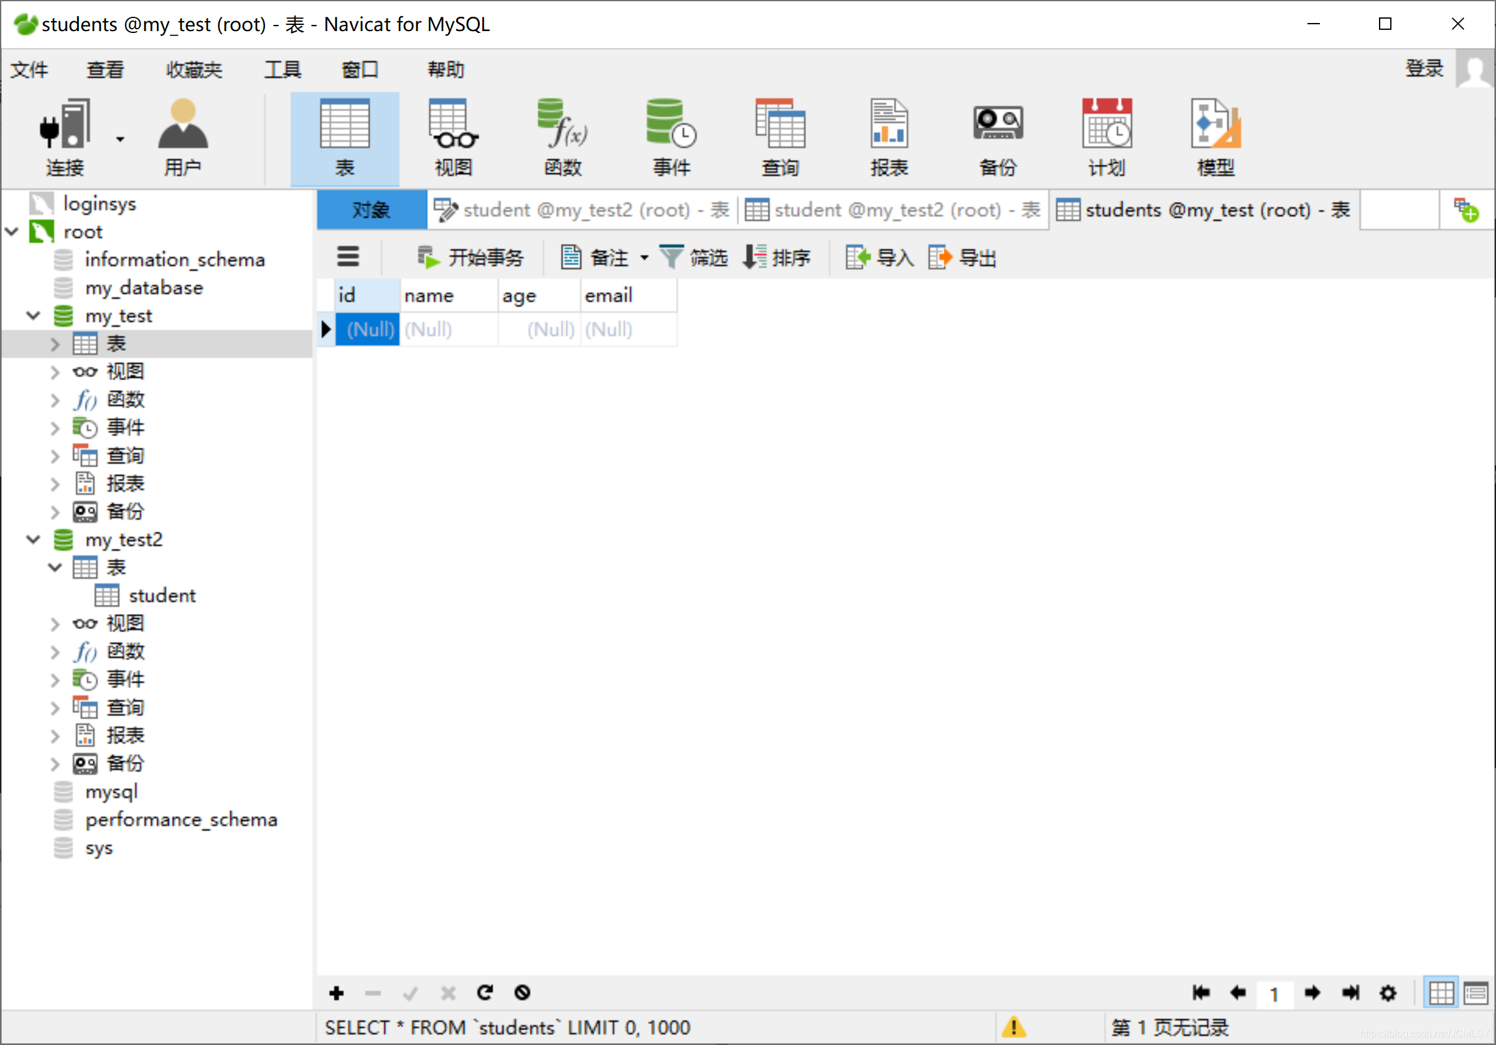Click the page number field
The width and height of the screenshot is (1496, 1045).
(x=1274, y=993)
